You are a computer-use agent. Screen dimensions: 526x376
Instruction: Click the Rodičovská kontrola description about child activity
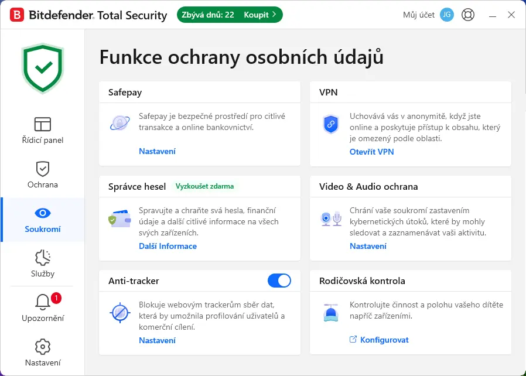426,310
